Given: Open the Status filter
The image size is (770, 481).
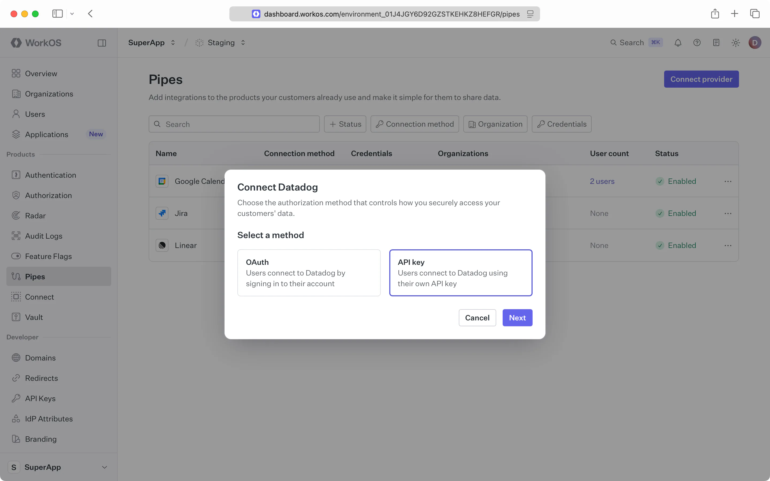Looking at the screenshot, I should (345, 124).
